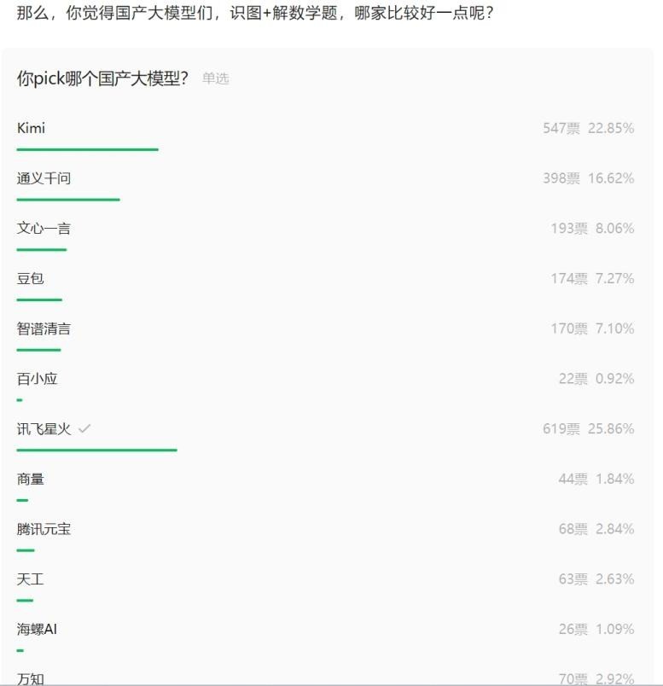Pick 海螺AI from the list
This screenshot has width=663, height=686.
37,629
